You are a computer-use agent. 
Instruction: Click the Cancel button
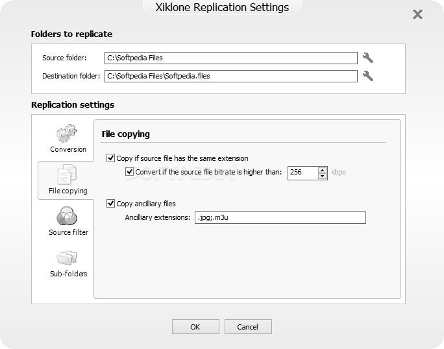point(248,327)
